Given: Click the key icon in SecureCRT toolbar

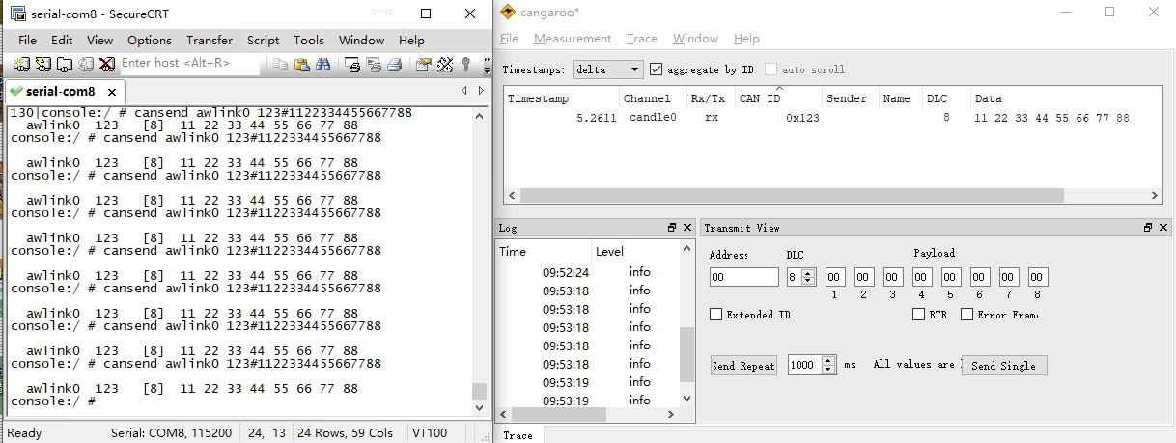Looking at the screenshot, I should coord(465,65).
